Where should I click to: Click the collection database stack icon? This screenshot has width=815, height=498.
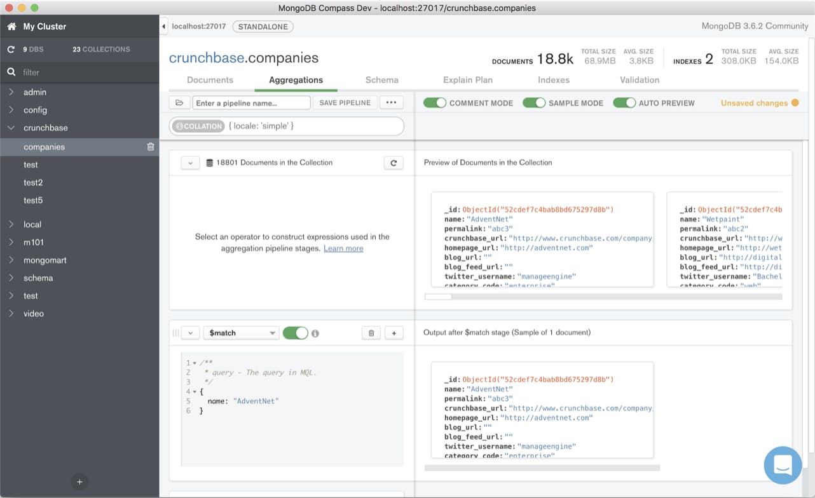210,163
